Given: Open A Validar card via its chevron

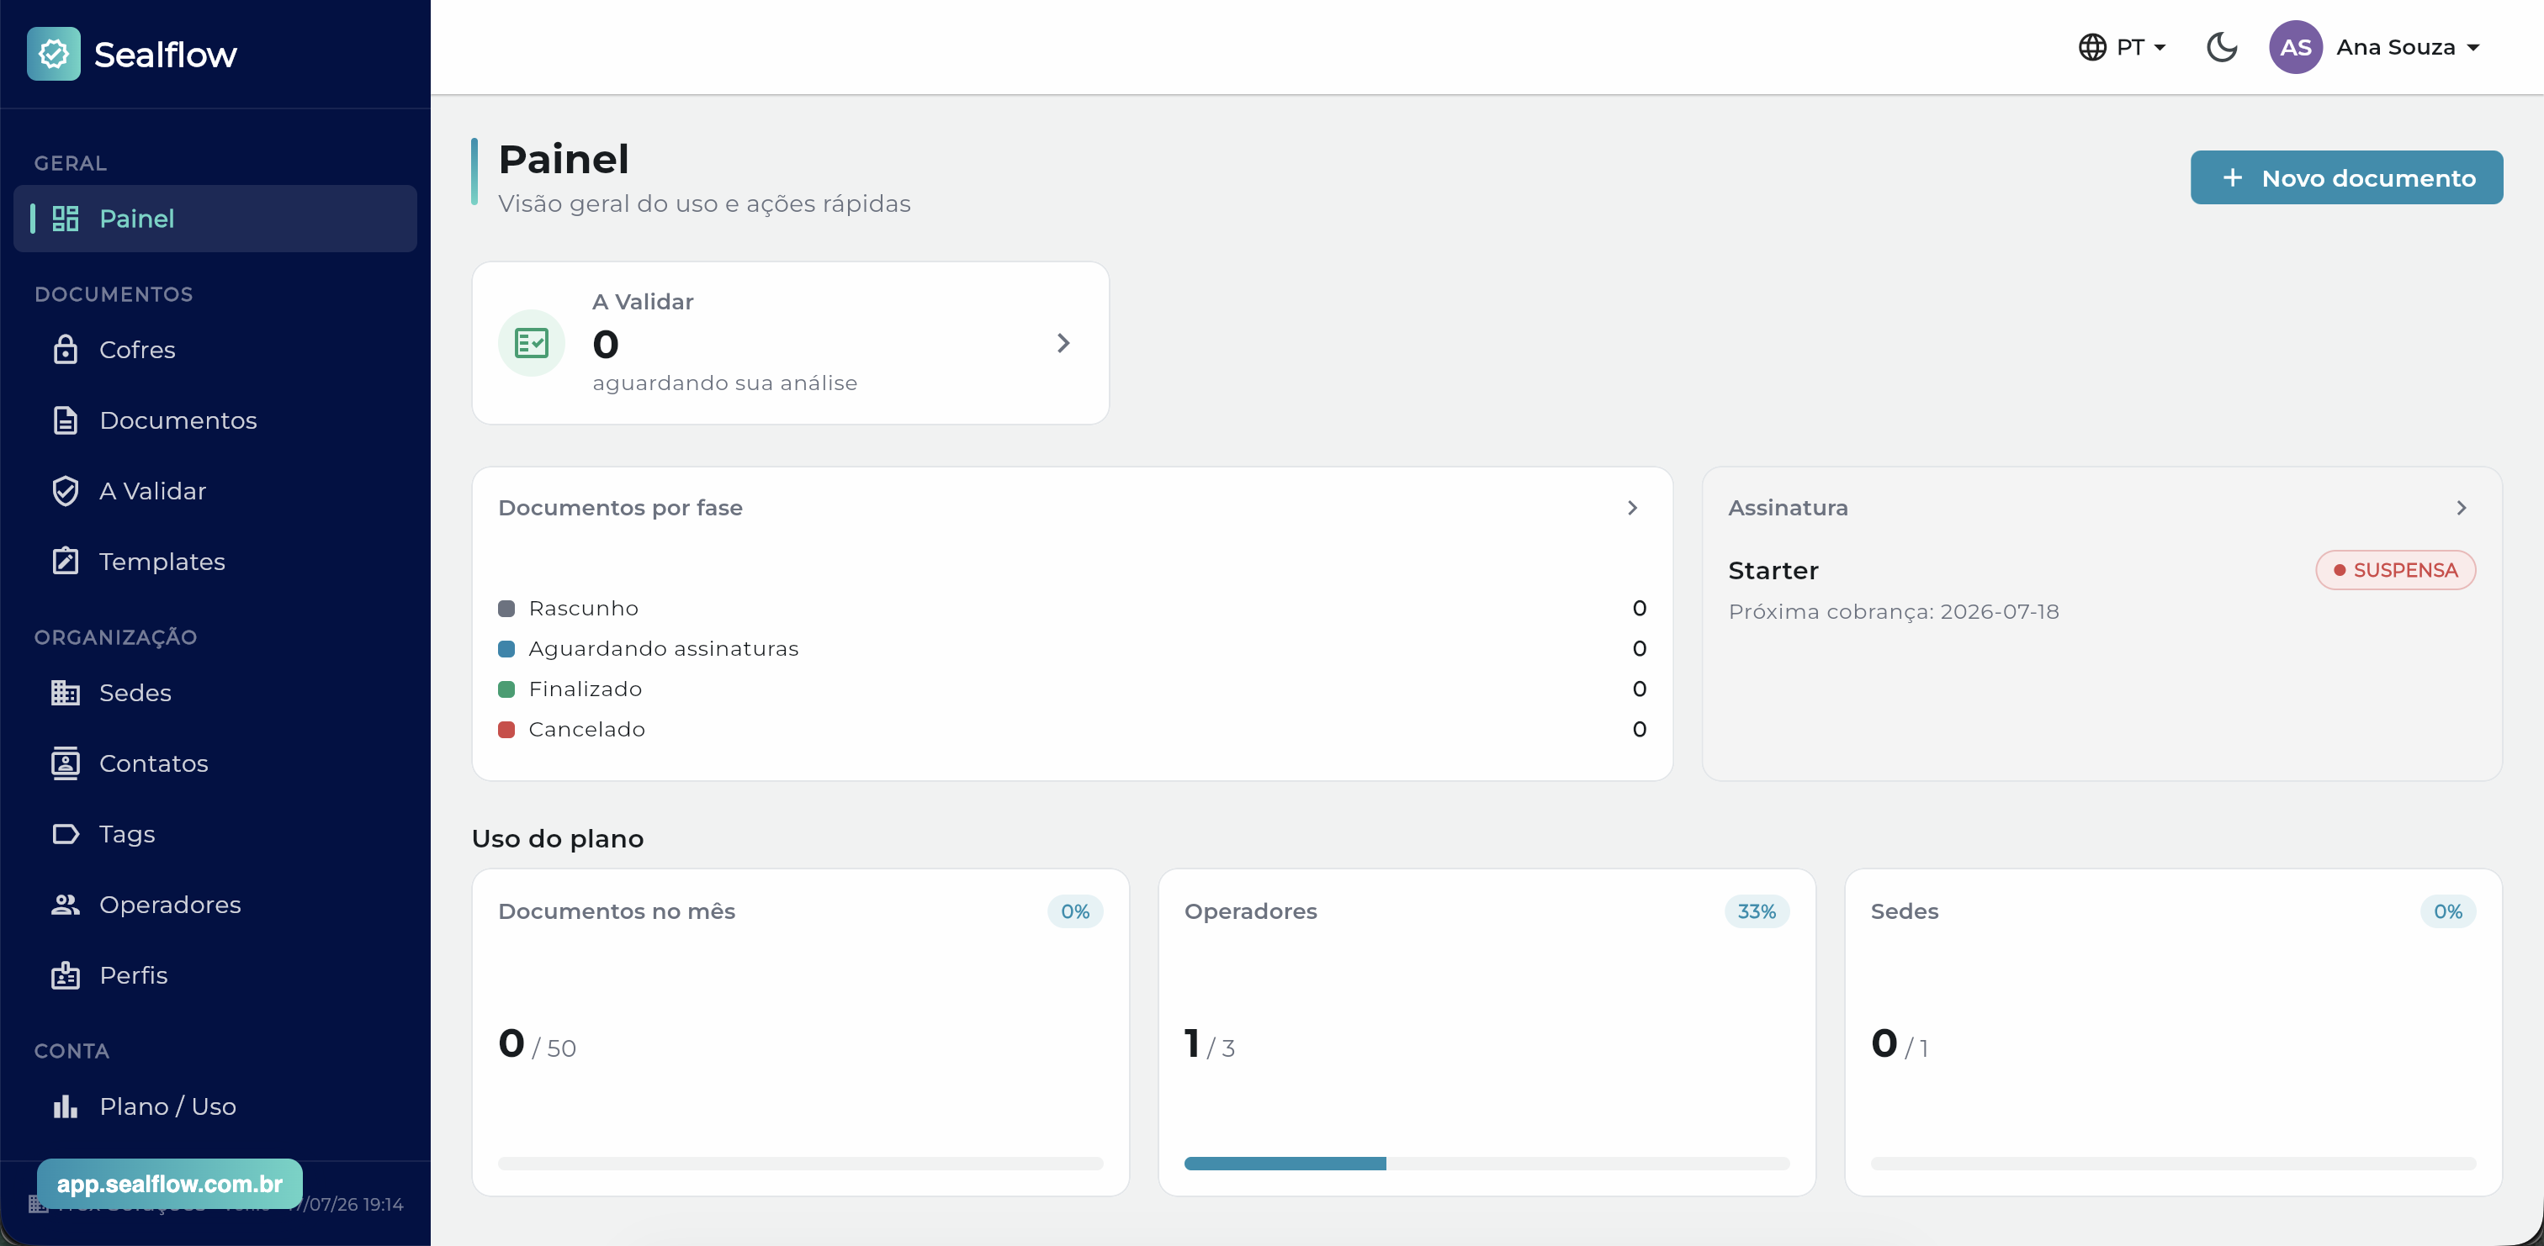Looking at the screenshot, I should pyautogui.click(x=1063, y=342).
